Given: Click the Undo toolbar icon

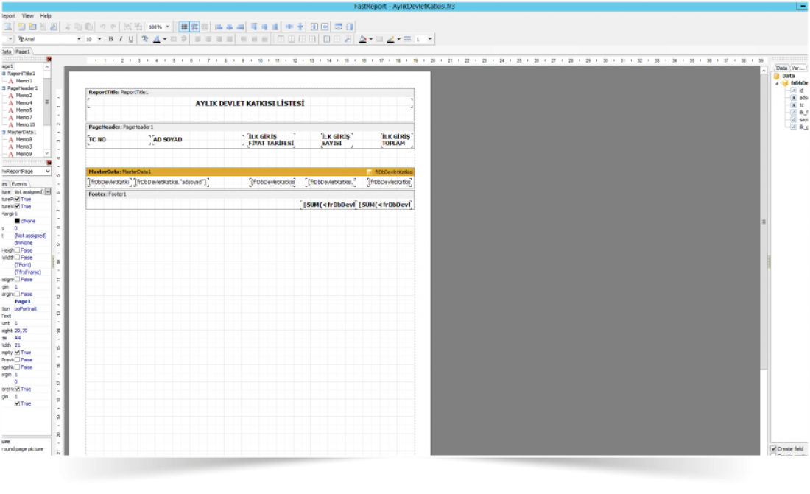Looking at the screenshot, I should 103,27.
